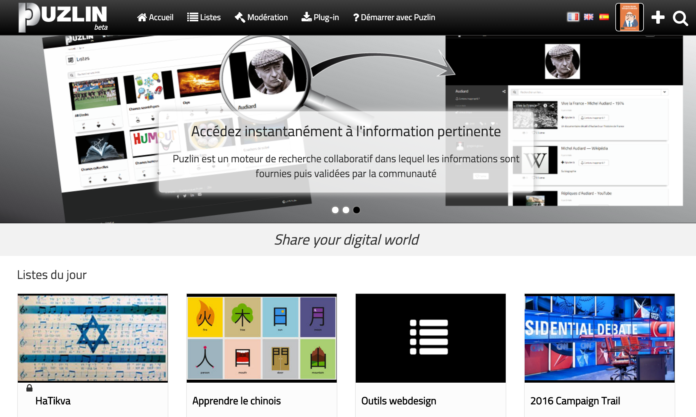Click the plus add icon
The height and width of the screenshot is (417, 696).
coord(658,17)
